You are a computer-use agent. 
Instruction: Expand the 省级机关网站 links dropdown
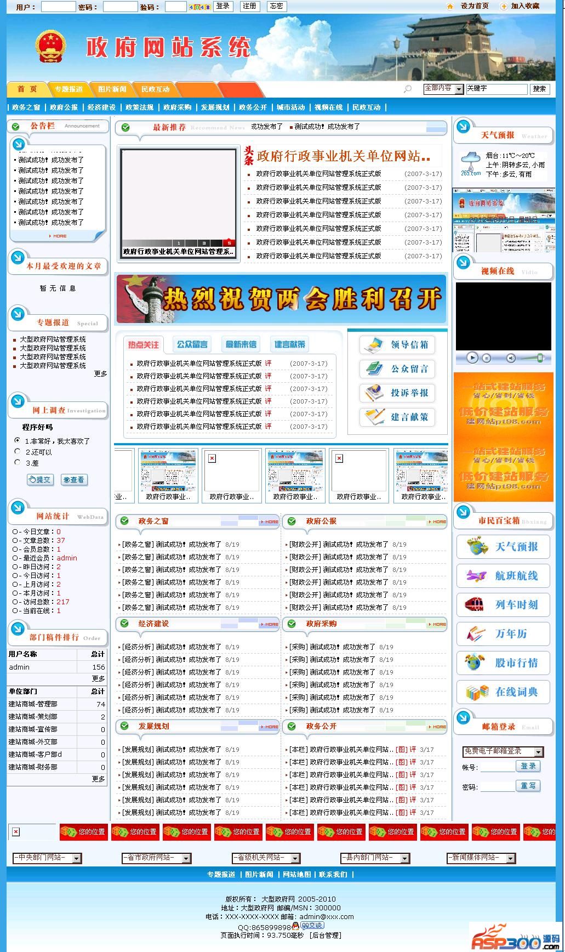point(266,858)
